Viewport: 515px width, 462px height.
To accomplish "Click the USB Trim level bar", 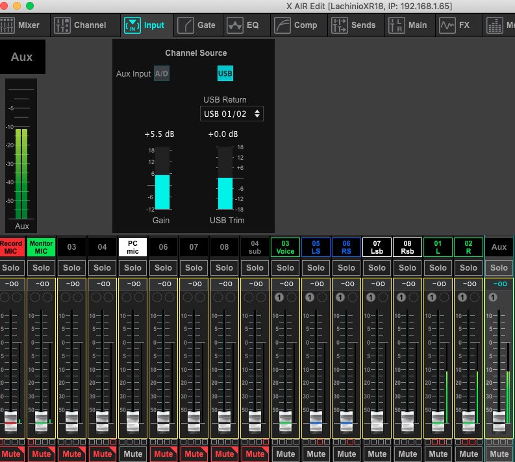I will point(225,178).
